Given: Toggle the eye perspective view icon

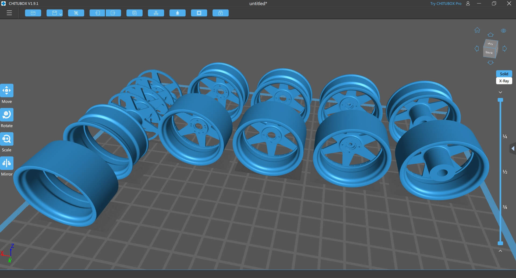Looking at the screenshot, I should (x=503, y=31).
